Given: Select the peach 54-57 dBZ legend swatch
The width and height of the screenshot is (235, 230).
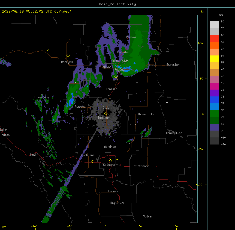Looking at the screenshot, I should click(214, 52).
